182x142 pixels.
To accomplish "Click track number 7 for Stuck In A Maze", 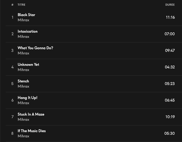I will (x=12, y=117).
